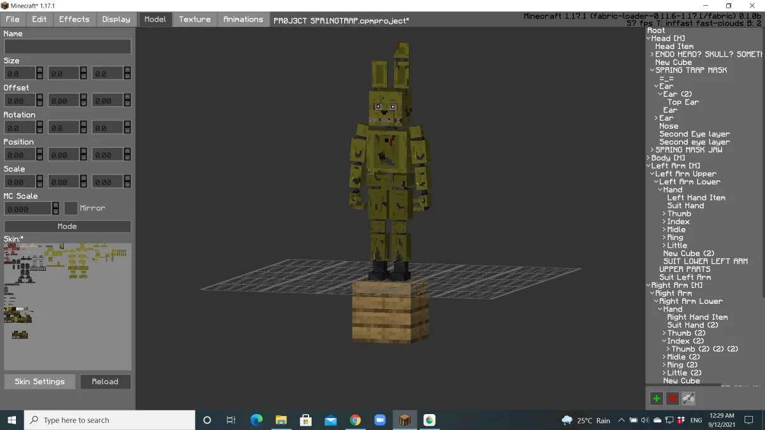Switch to the Texture tab

pyautogui.click(x=194, y=19)
